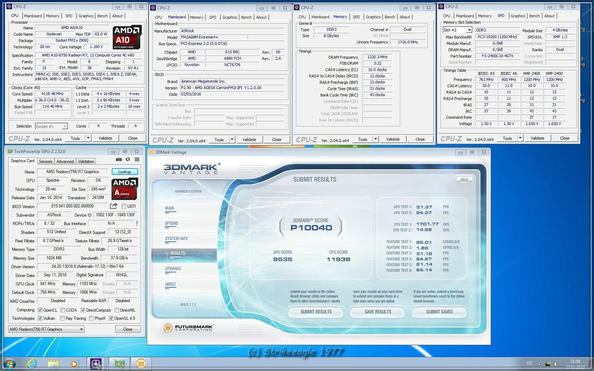Image resolution: width=594 pixels, height=371 pixels.
Task: Click the SUBMIT RESULTS button
Action: [x=316, y=312]
